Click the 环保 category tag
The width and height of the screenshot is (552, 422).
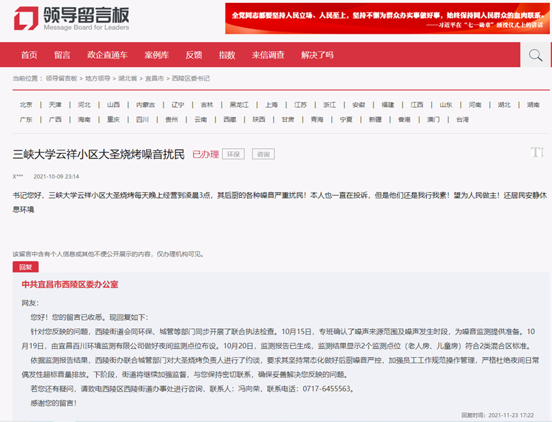pyautogui.click(x=233, y=154)
